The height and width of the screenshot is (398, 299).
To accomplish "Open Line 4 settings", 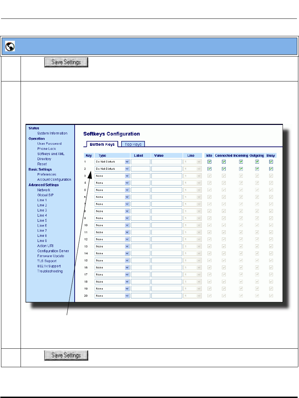I will coord(42,215).
